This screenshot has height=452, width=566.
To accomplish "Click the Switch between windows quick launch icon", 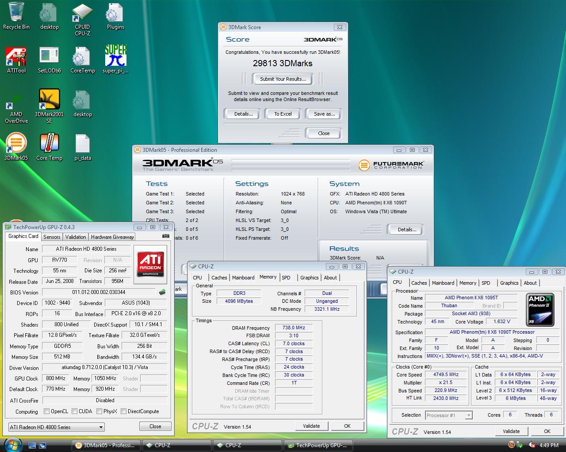I will point(42,445).
